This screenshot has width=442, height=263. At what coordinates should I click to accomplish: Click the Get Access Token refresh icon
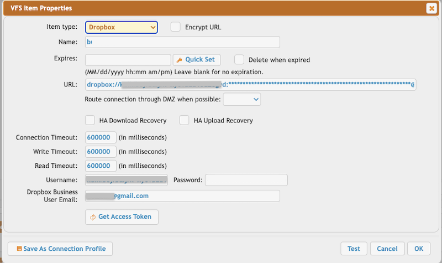[93, 217]
